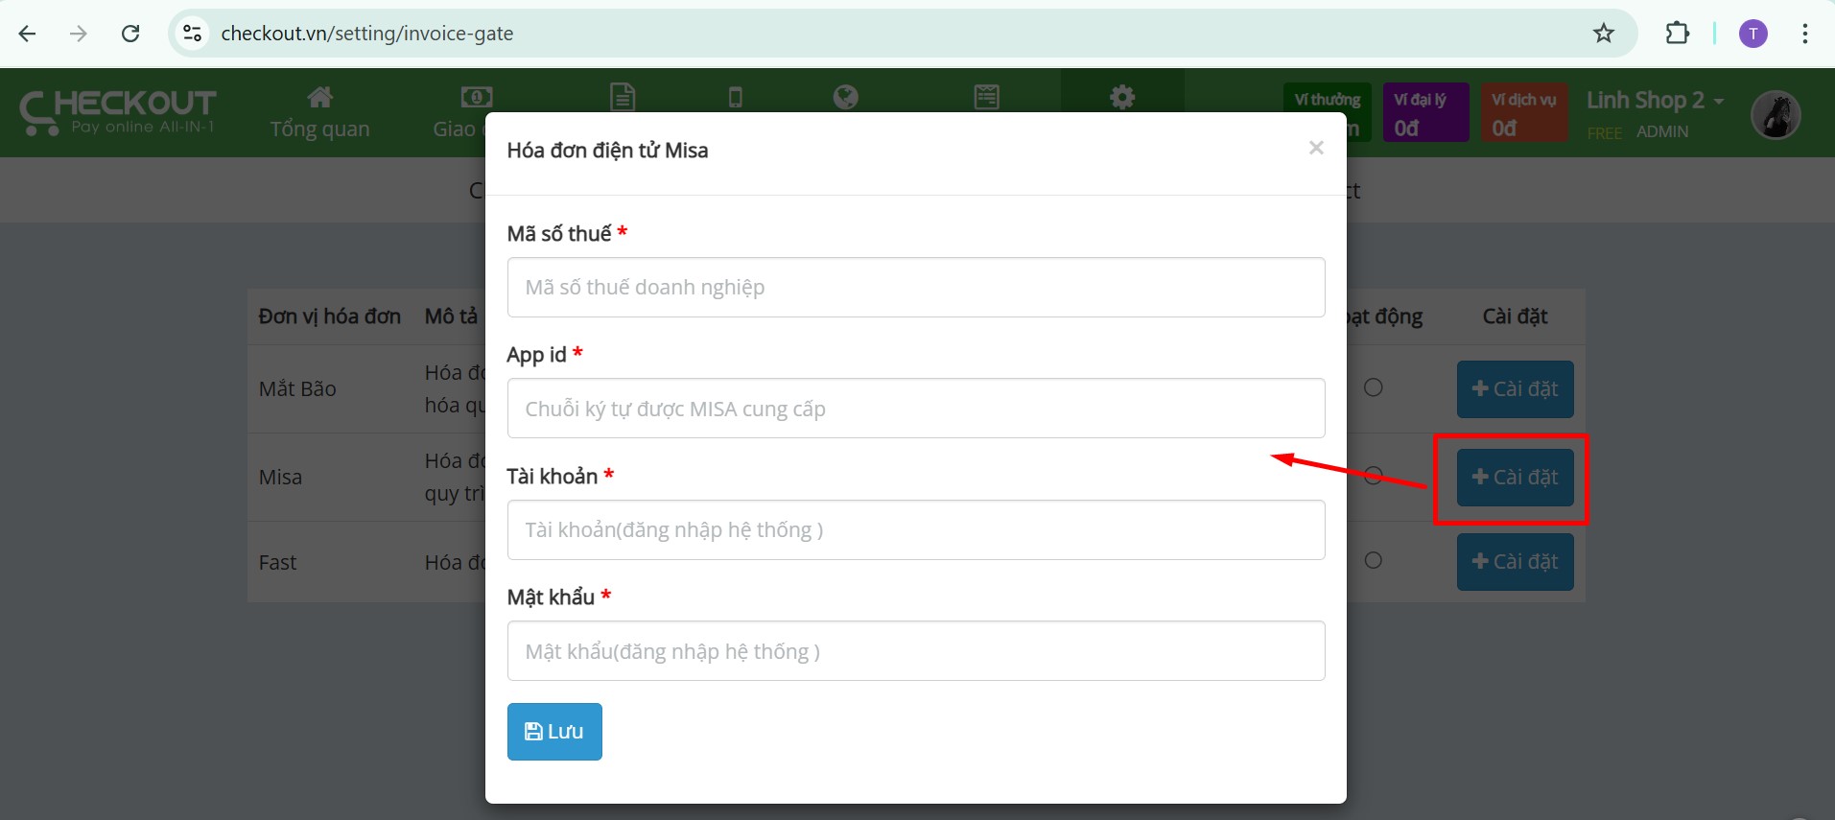Screen dimensions: 1835x820
Task: Open the calendar list nav icon
Action: pos(987,97)
